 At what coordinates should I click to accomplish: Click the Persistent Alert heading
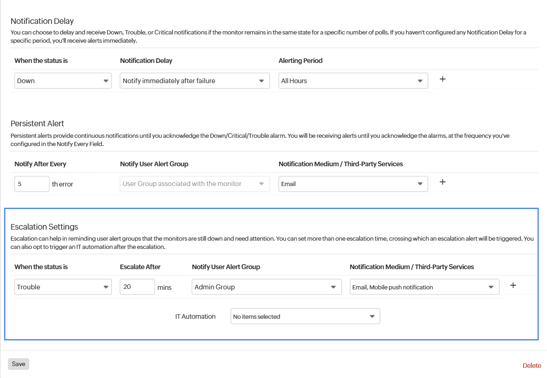[x=37, y=124]
